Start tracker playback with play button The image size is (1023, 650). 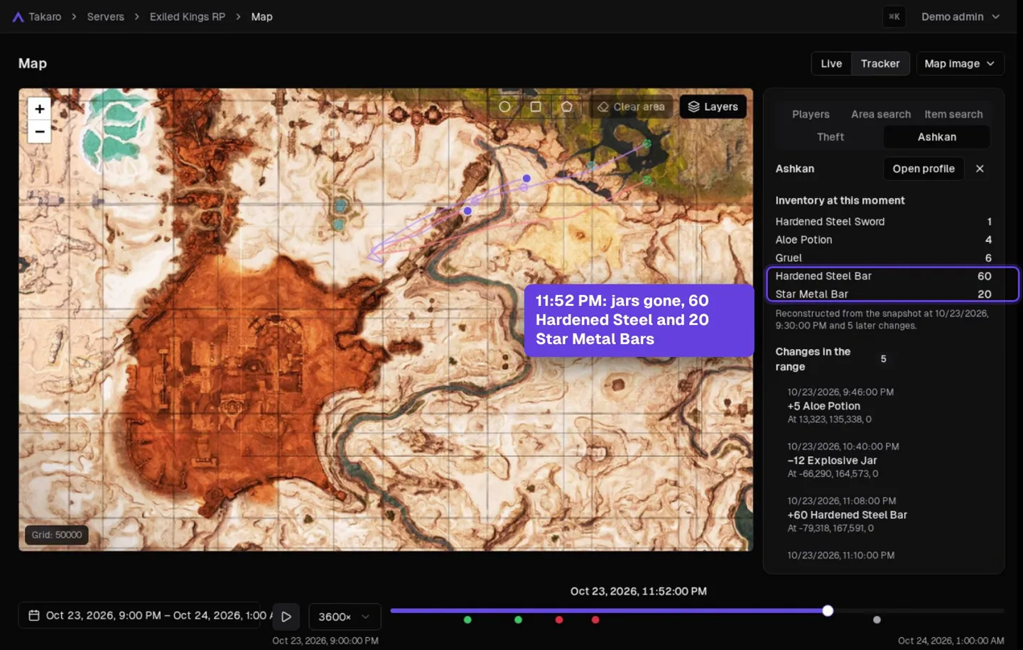pyautogui.click(x=286, y=617)
